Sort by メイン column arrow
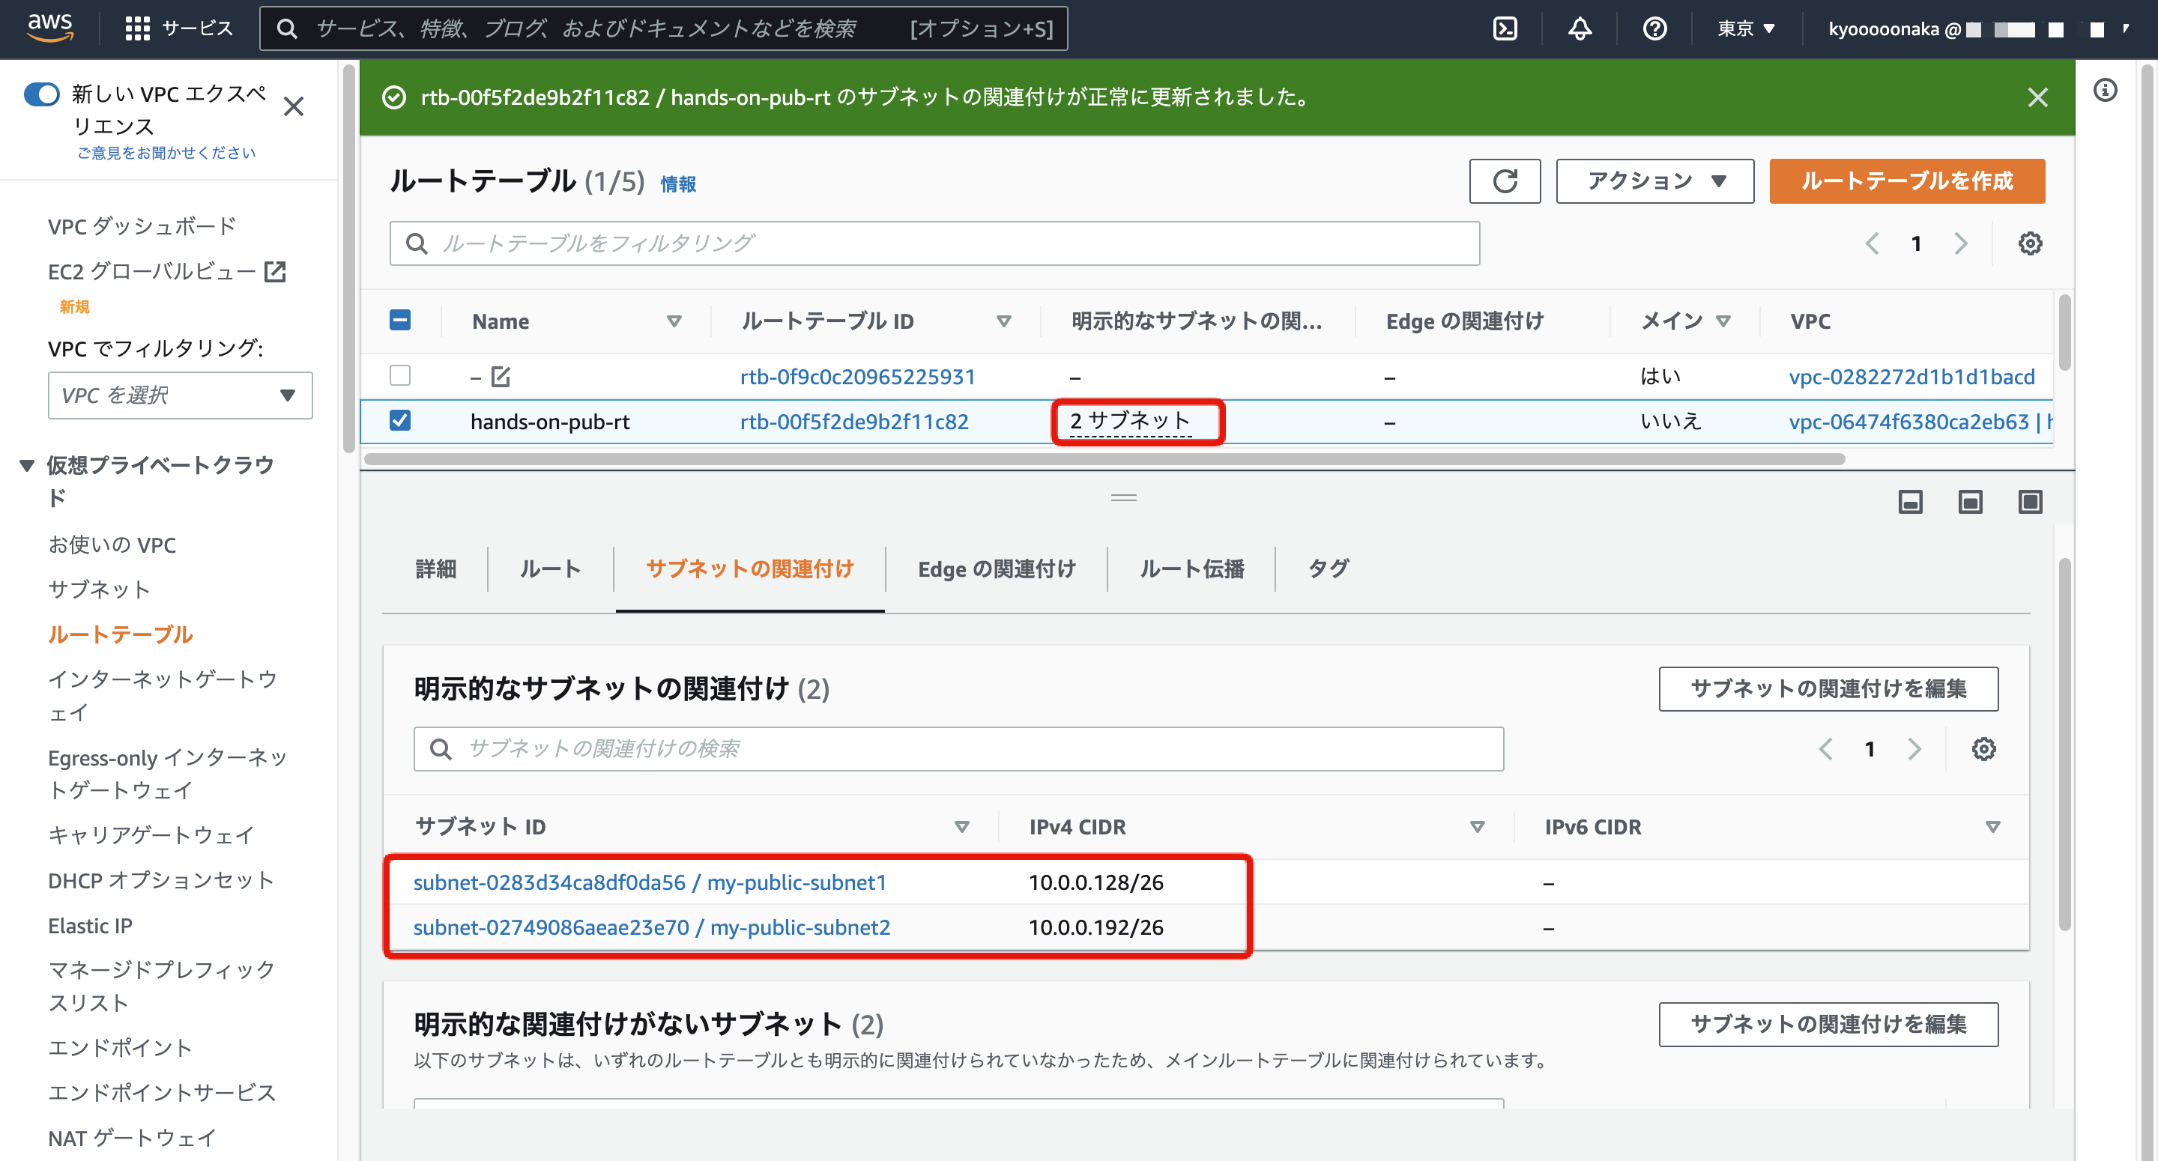This screenshot has height=1161, width=2158. 1723,321
